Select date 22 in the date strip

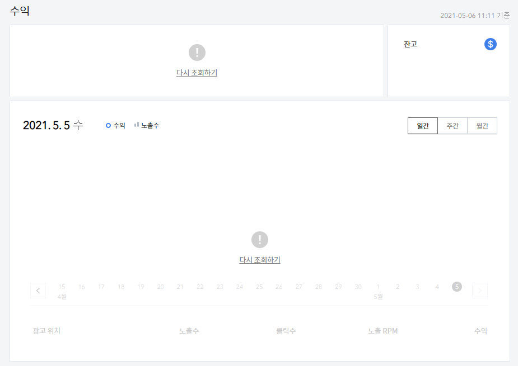pos(200,287)
